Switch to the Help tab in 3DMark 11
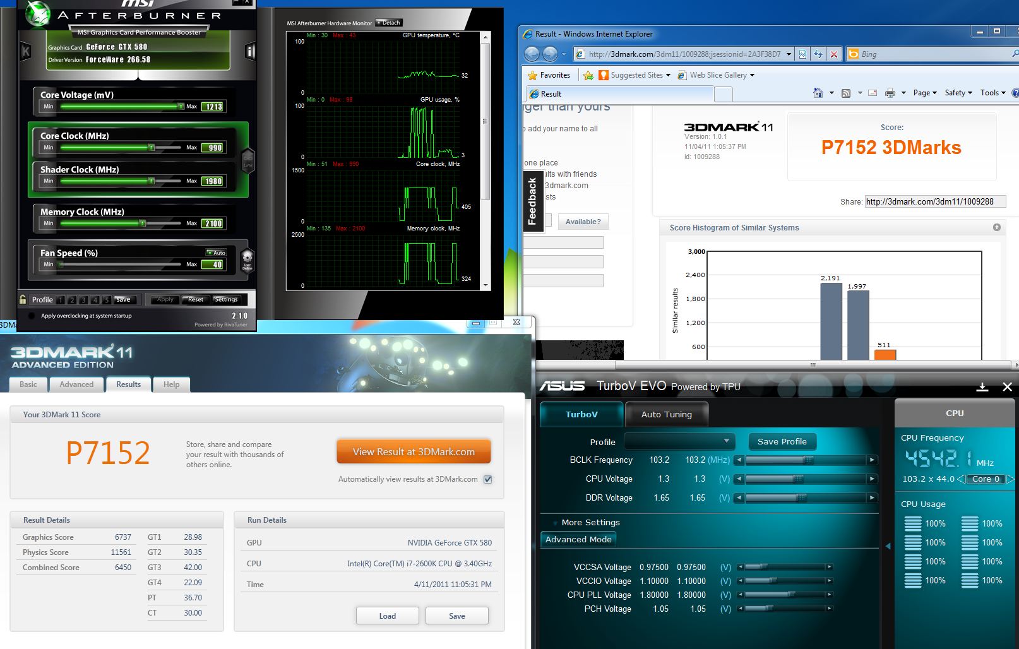The image size is (1019, 649). click(172, 384)
